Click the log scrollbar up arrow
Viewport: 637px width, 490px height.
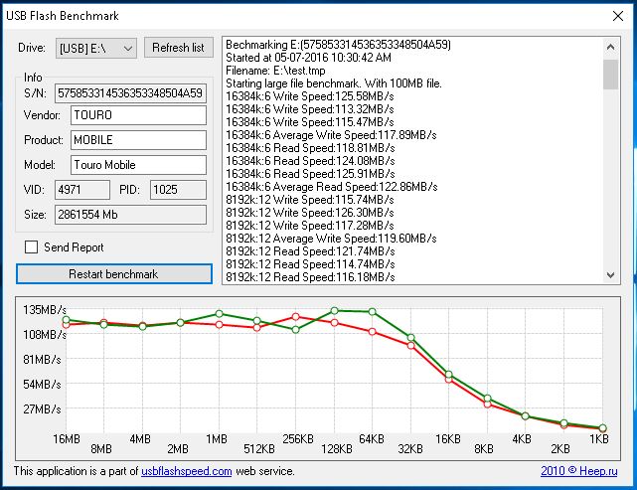(x=611, y=46)
